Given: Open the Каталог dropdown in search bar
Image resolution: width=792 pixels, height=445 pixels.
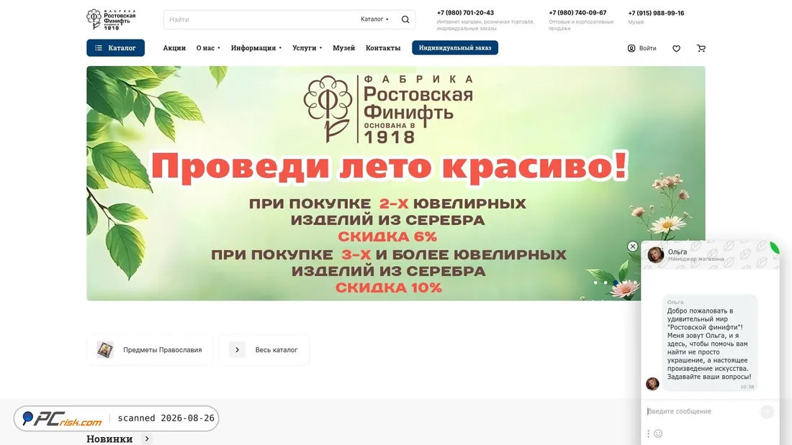Looking at the screenshot, I should 374,19.
